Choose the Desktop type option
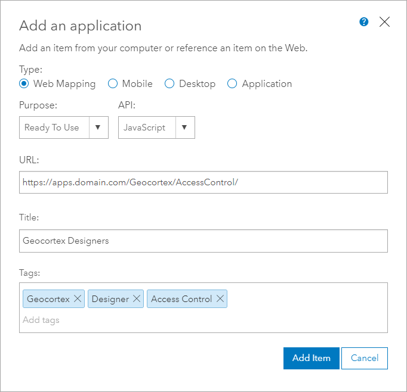This screenshot has height=392, width=407. coord(169,83)
